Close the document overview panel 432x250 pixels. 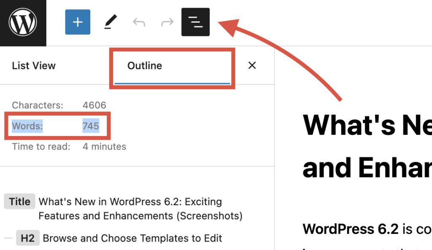(252, 65)
